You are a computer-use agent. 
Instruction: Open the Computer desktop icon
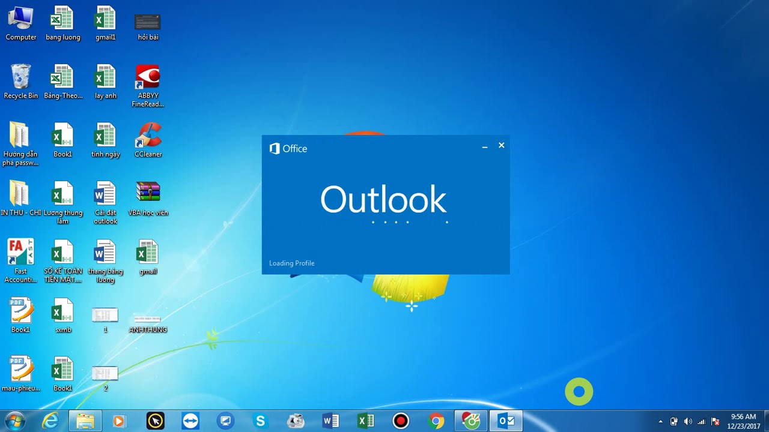[x=21, y=24]
